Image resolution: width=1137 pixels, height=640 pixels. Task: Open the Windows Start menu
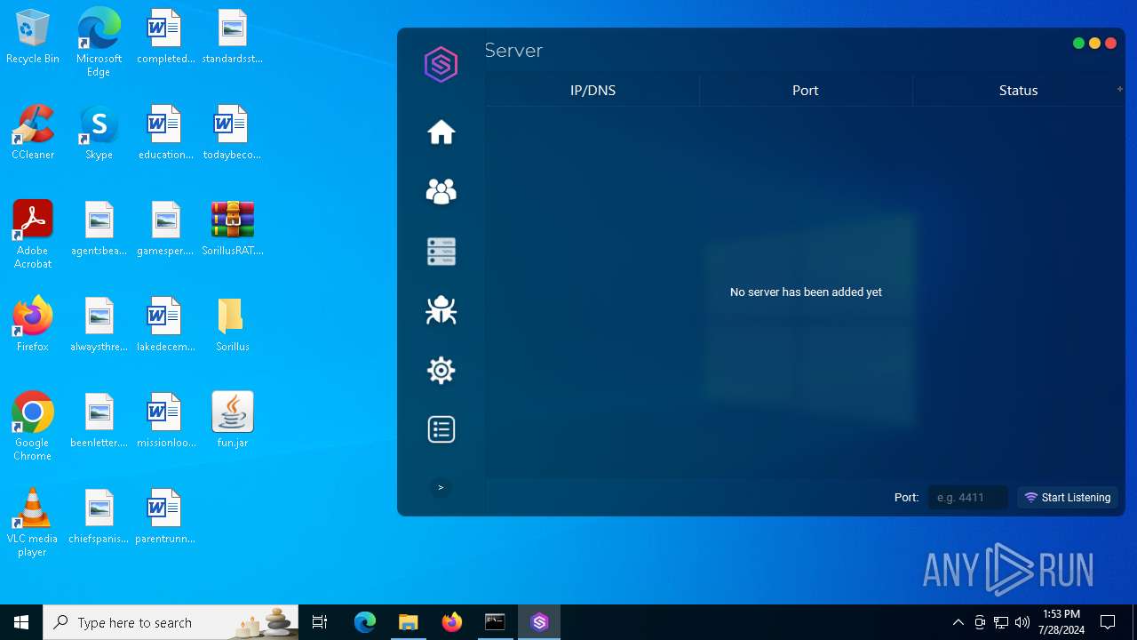(x=21, y=622)
